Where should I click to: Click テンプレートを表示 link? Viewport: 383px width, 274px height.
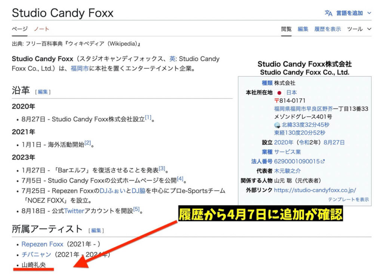click(x=348, y=200)
